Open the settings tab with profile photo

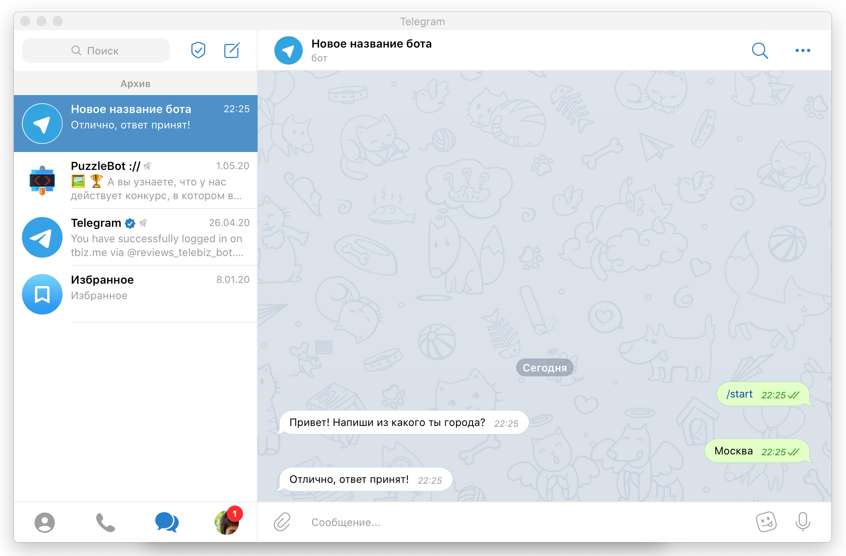tap(227, 522)
